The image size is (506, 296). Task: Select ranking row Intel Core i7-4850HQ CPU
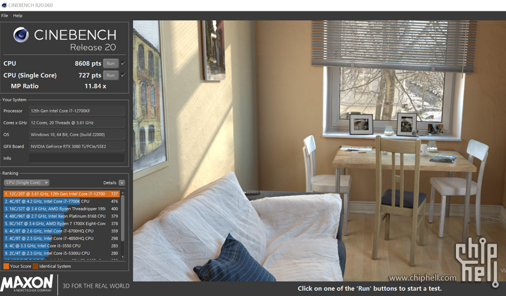click(61, 238)
